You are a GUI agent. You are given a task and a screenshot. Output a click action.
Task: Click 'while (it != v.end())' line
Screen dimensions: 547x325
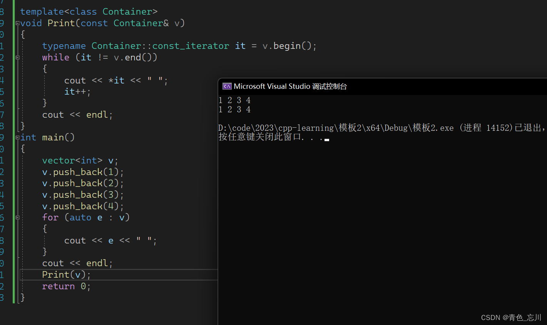coord(100,57)
